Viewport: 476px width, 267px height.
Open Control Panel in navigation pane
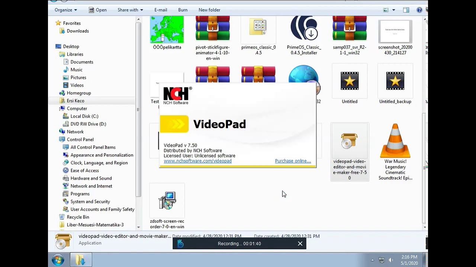click(80, 140)
